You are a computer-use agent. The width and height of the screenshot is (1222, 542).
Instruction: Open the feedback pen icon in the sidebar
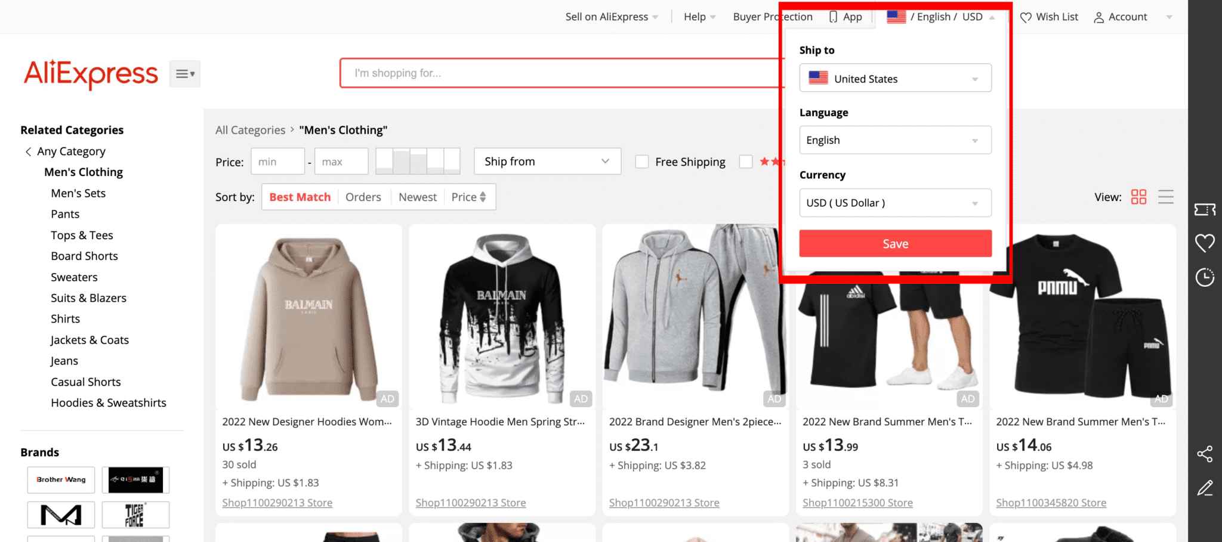click(1205, 488)
